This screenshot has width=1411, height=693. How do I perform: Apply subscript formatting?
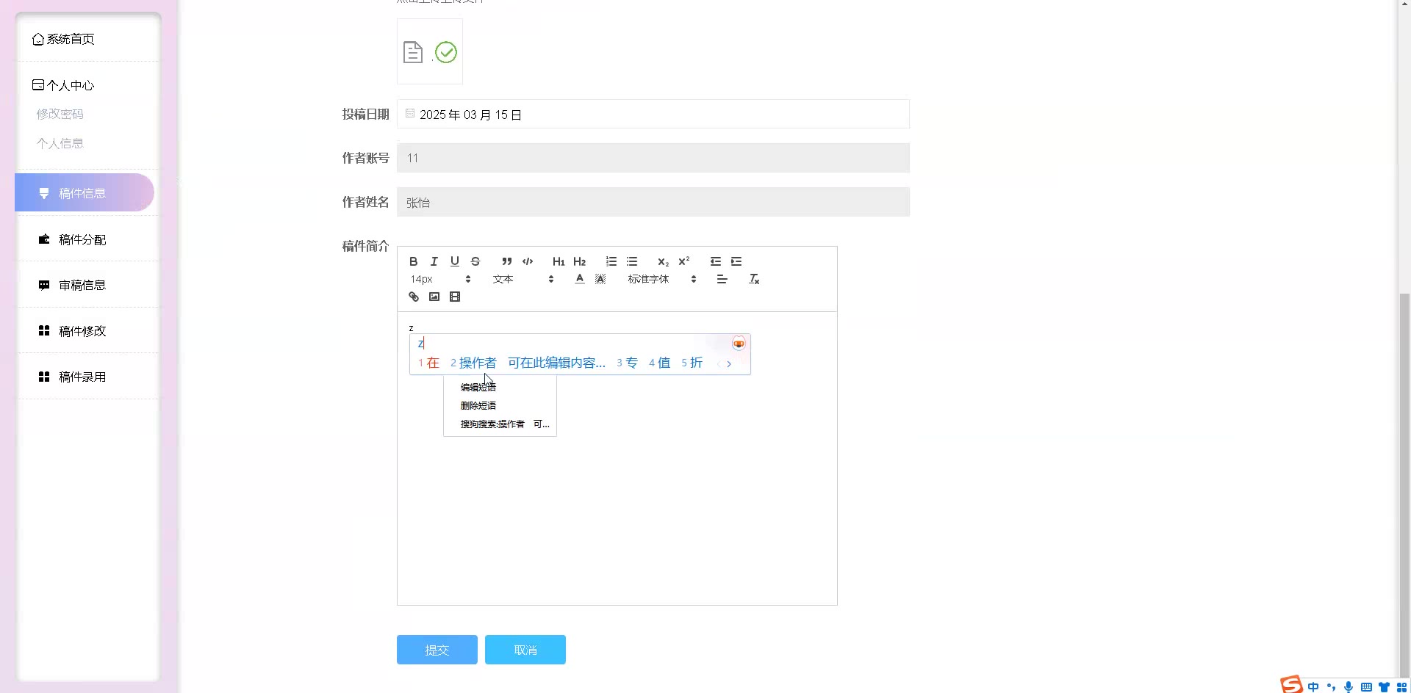pos(664,261)
